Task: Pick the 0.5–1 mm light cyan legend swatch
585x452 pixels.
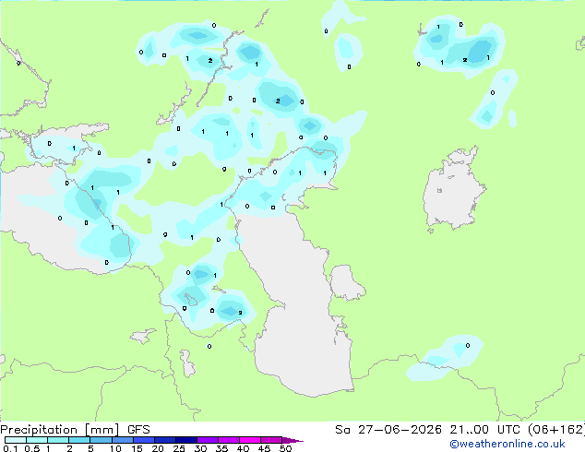Action: tap(37, 440)
